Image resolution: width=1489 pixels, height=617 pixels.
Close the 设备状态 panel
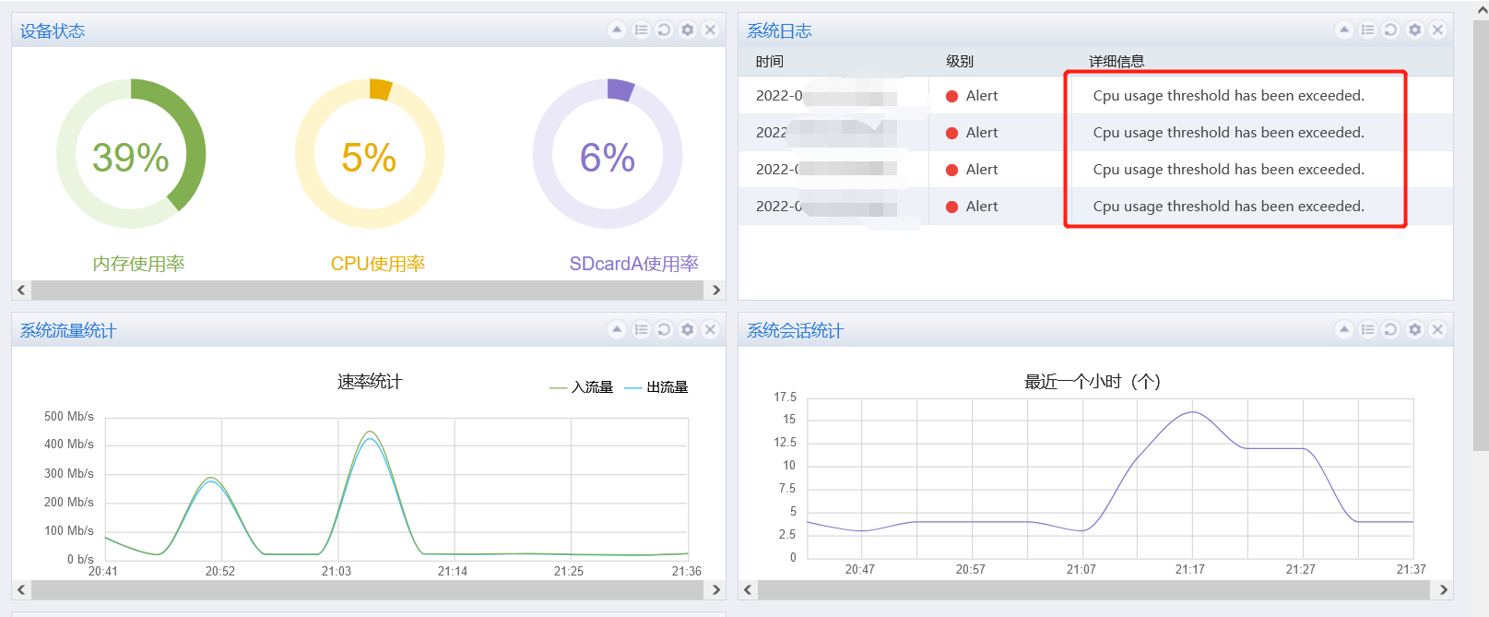coord(710,30)
